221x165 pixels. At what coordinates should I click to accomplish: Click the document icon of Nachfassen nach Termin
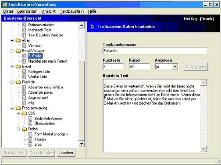(x=24, y=61)
